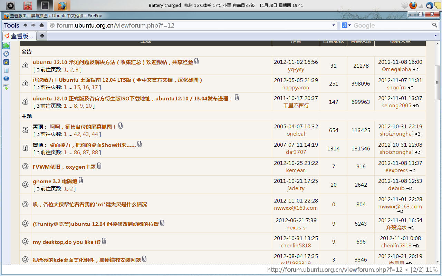Click reply count 1314

334,149
